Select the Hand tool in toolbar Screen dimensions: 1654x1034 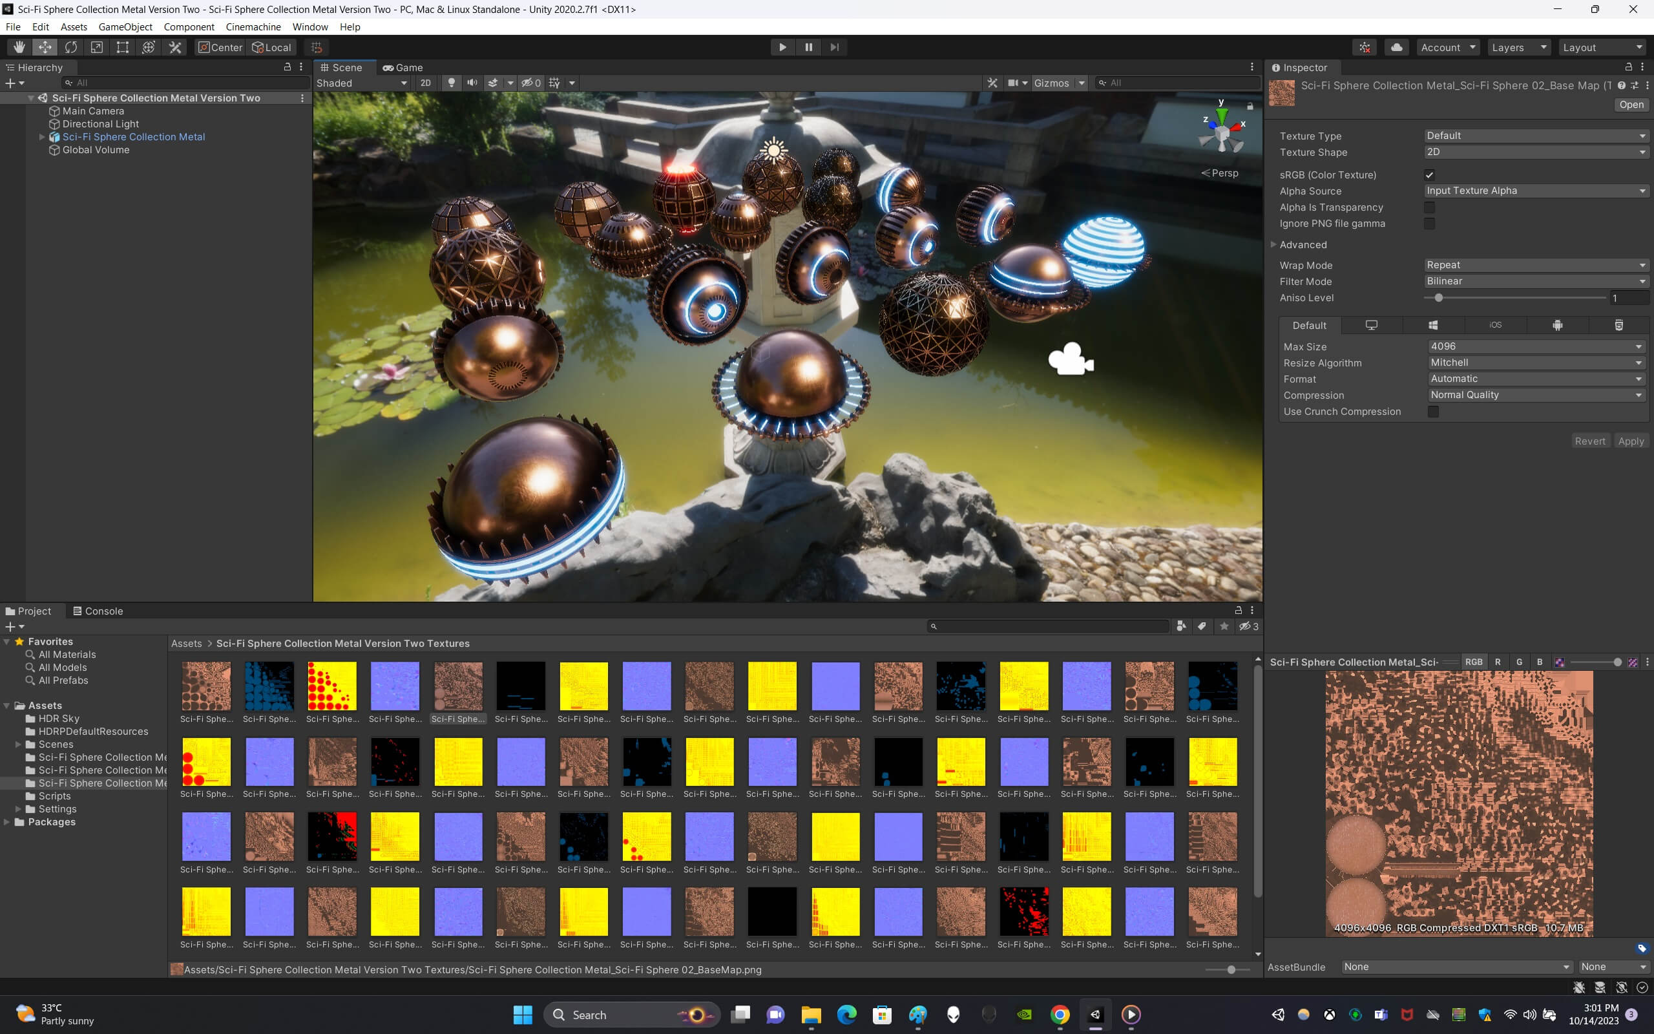pyautogui.click(x=19, y=47)
